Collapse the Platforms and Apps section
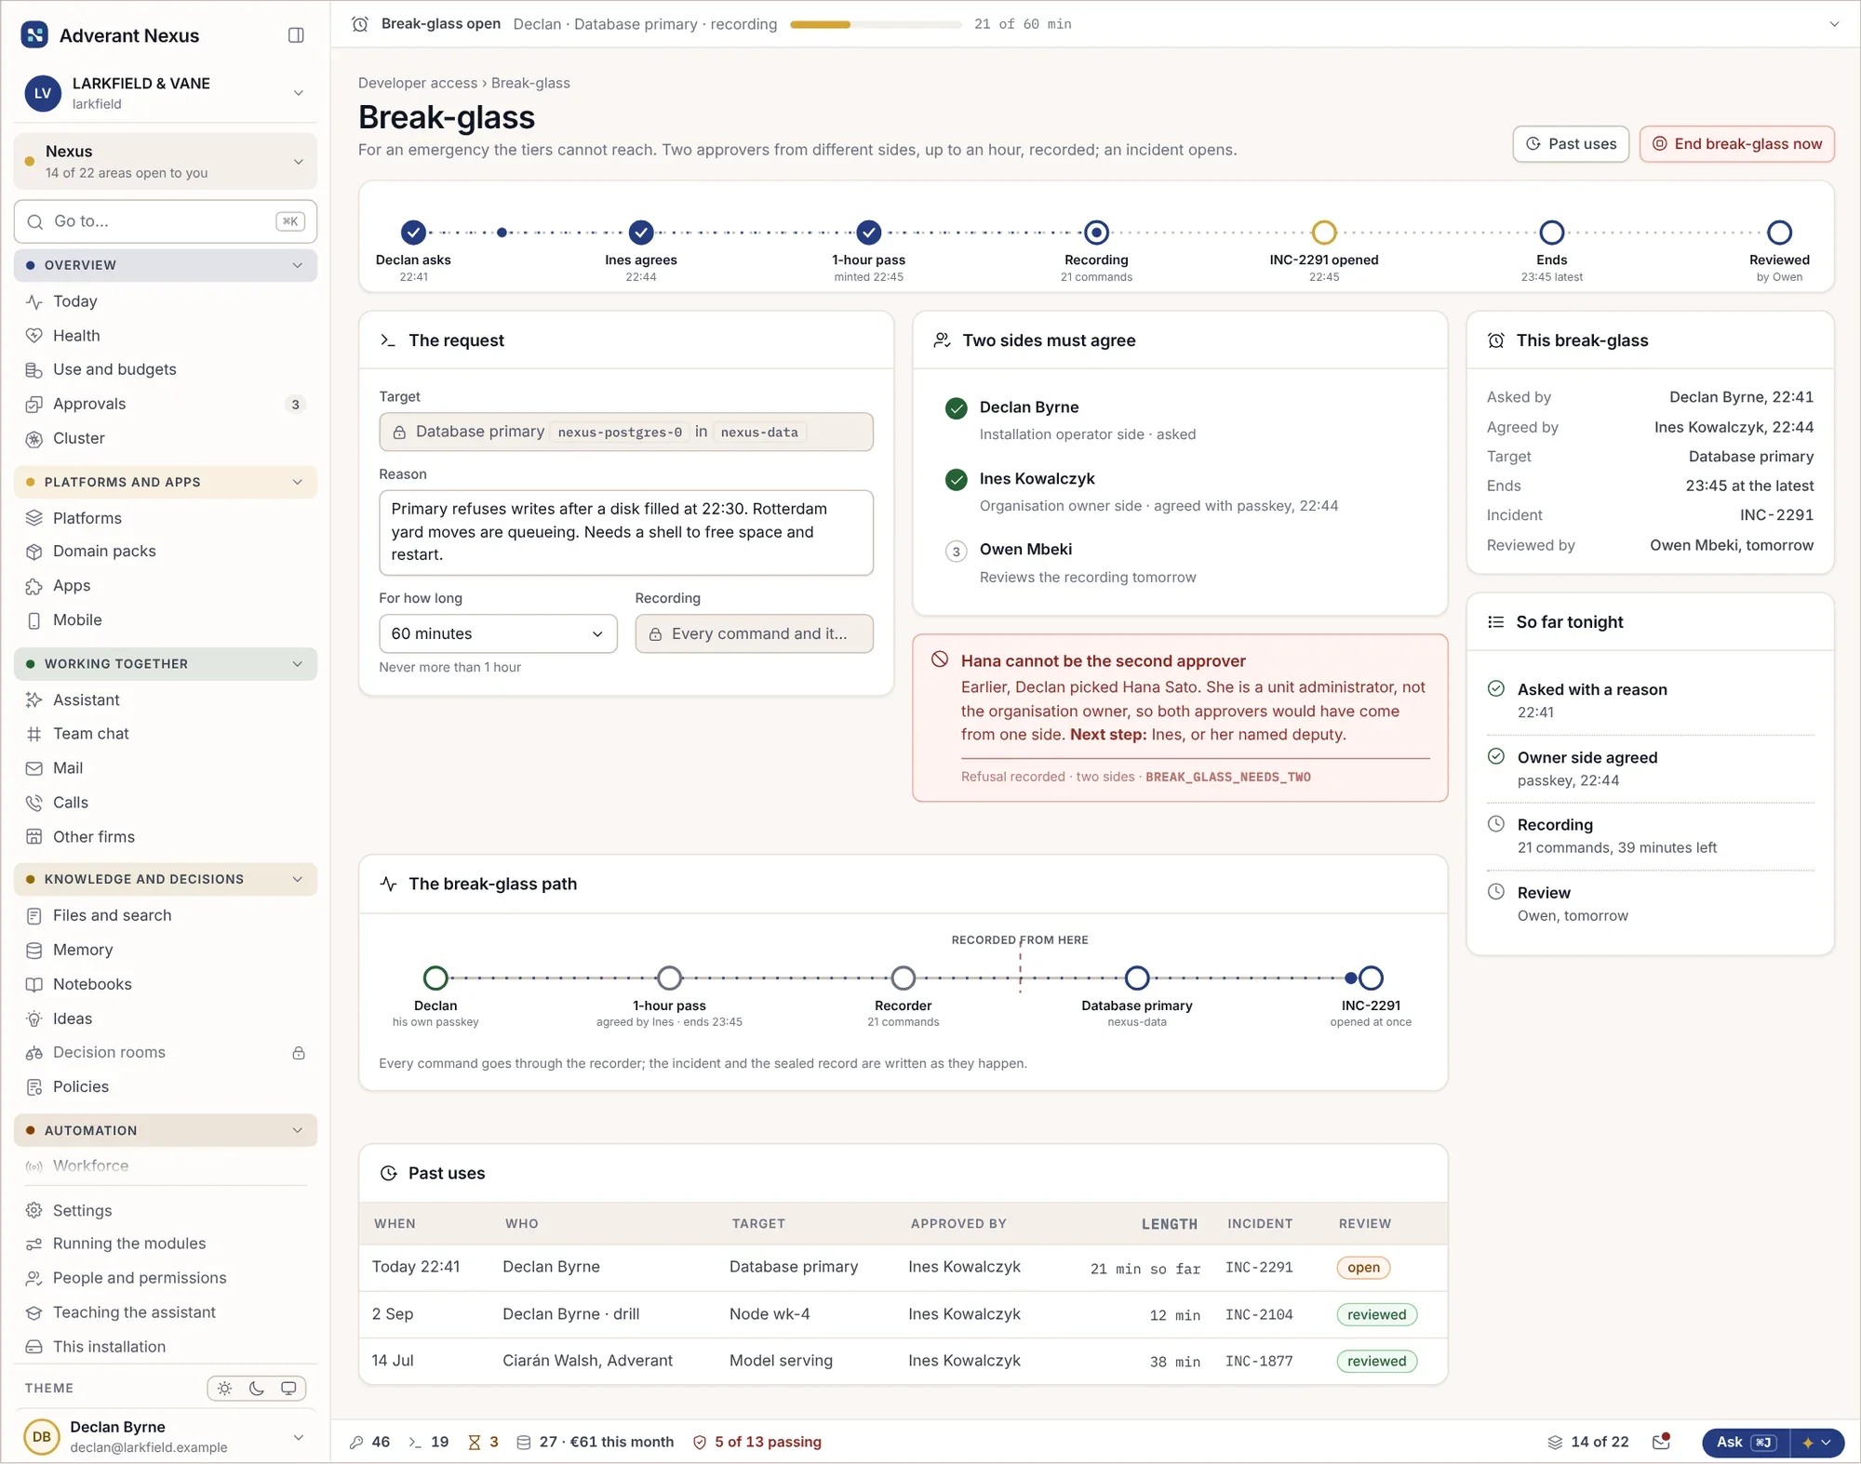Screen dimensions: 1861x1464 (x=166, y=482)
